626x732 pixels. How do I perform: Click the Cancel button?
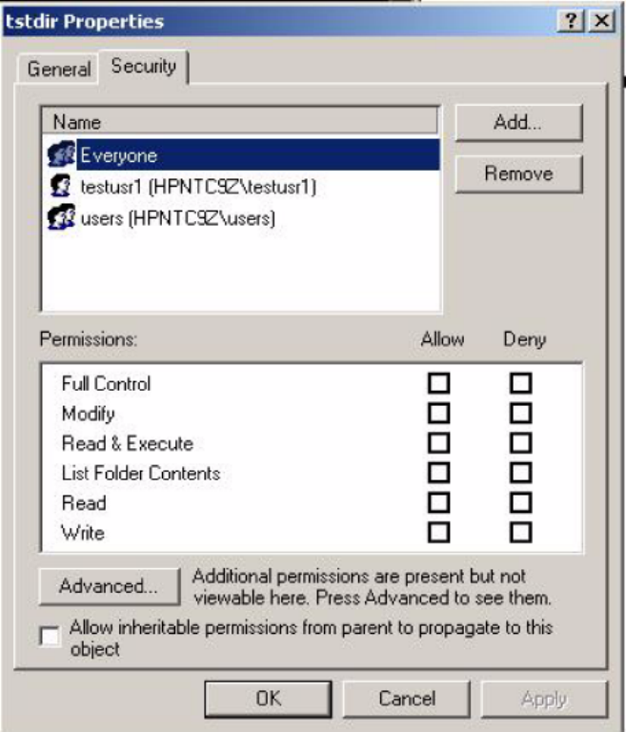(x=407, y=699)
